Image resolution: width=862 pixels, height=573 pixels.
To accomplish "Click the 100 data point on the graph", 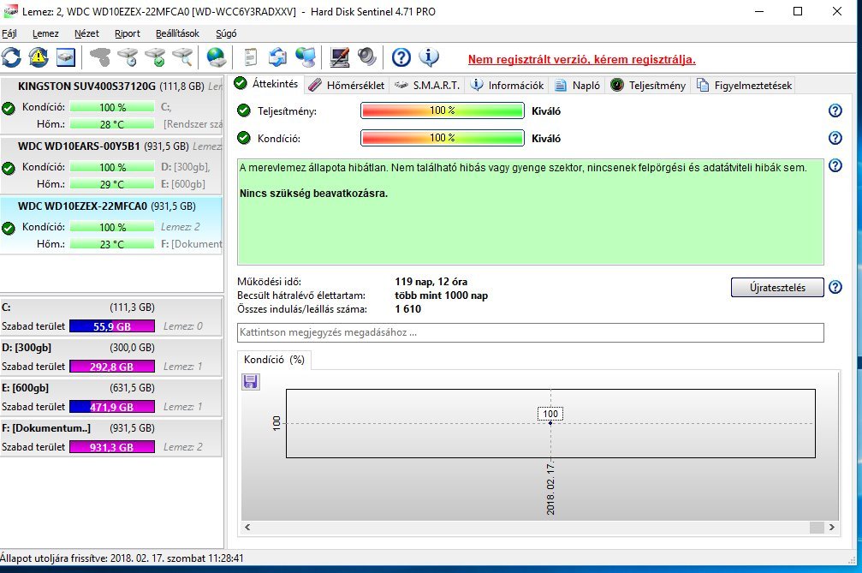I will tap(550, 422).
